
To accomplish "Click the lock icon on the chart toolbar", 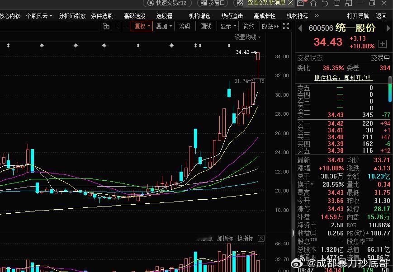I will tap(106, 26).
